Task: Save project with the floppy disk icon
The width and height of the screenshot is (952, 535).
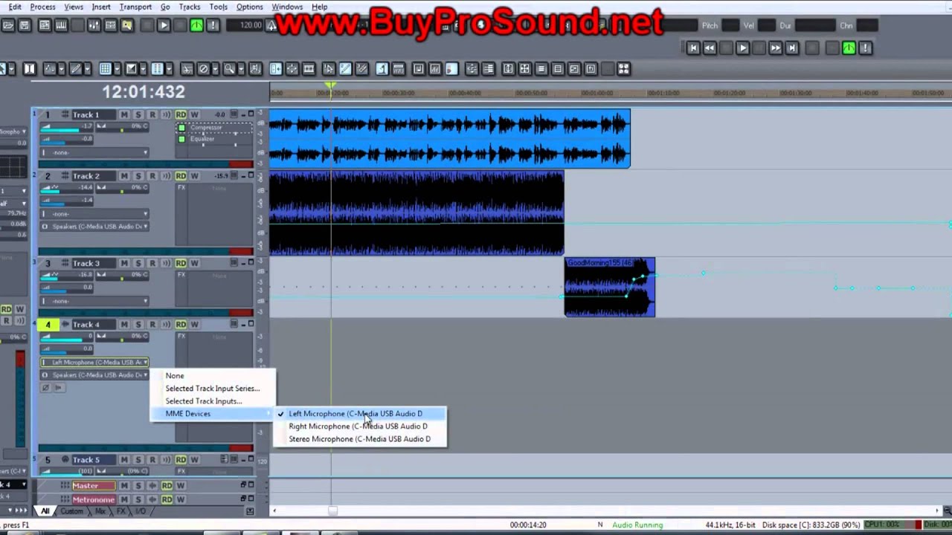Action: pyautogui.click(x=25, y=25)
